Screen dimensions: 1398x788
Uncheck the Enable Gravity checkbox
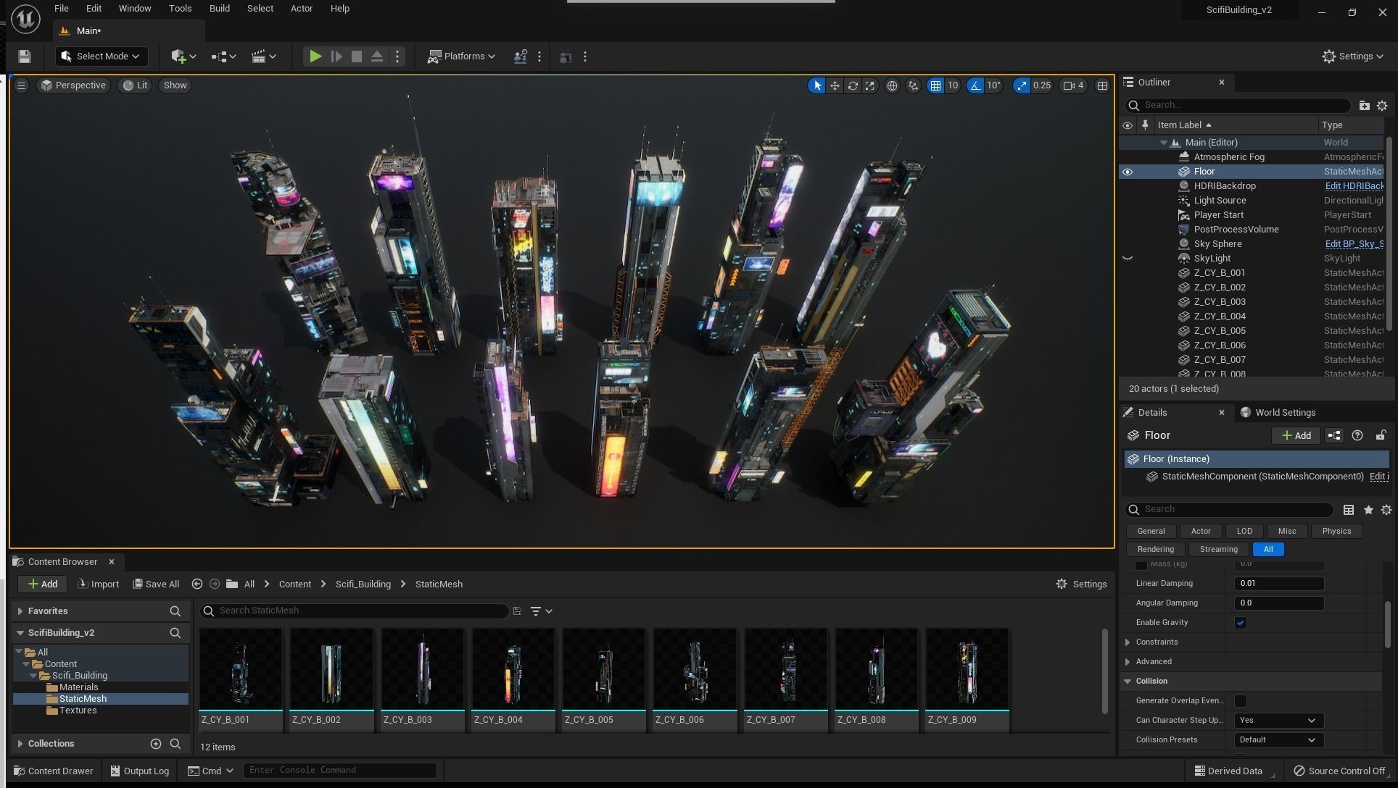(1241, 623)
